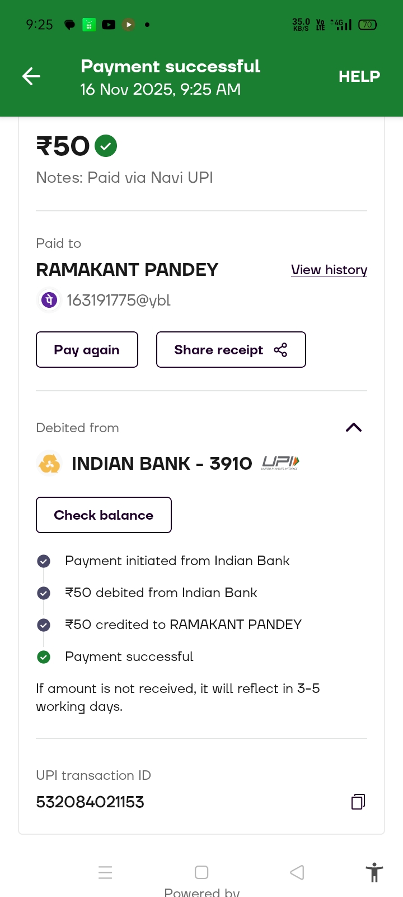Tap the UPI logo next to bank name
Viewport: 403px width, 897px height.
pos(280,463)
